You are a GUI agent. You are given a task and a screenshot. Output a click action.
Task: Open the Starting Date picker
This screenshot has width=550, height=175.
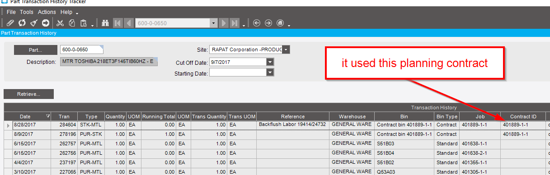(x=270, y=72)
